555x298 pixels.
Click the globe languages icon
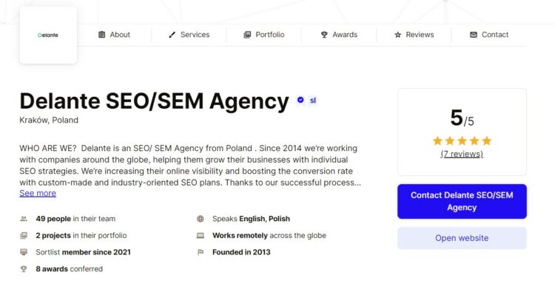[201, 219]
